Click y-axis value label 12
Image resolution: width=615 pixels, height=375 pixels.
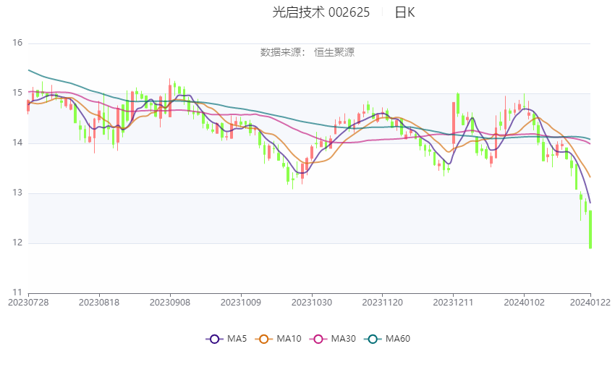(x=17, y=243)
